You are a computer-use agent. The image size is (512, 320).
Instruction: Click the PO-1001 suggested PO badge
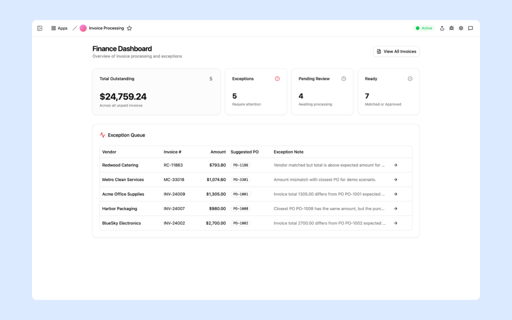pyautogui.click(x=240, y=194)
